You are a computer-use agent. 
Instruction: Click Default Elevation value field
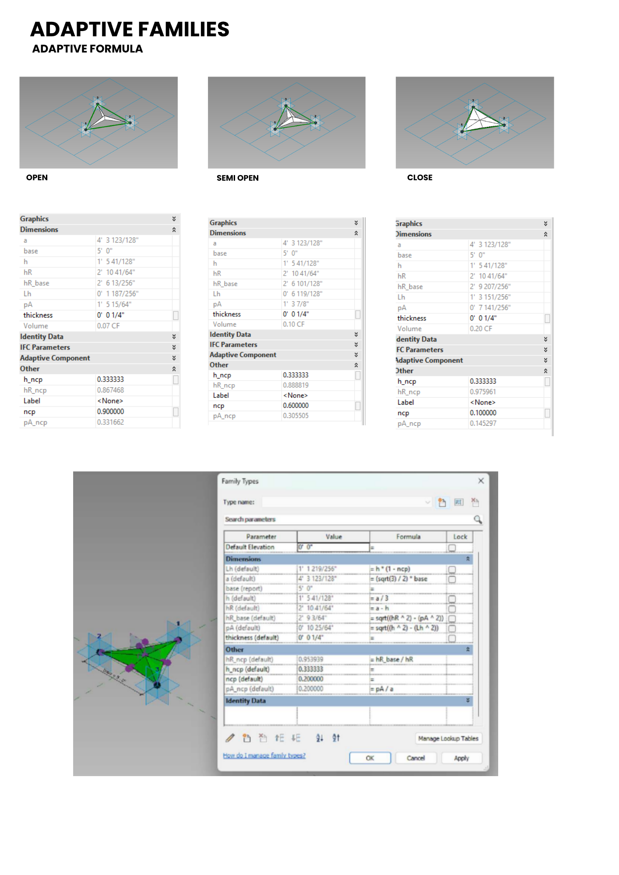(334, 547)
